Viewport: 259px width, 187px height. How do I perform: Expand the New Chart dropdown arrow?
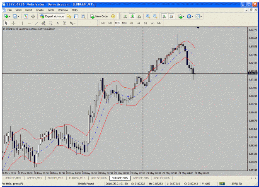10,17
